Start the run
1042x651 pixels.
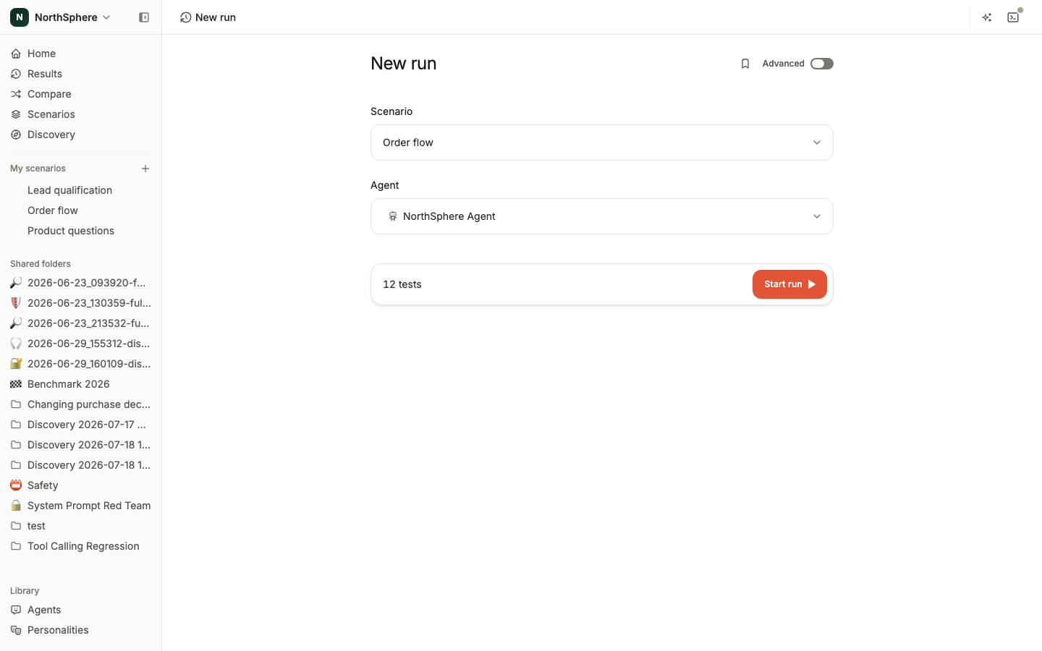tap(789, 284)
